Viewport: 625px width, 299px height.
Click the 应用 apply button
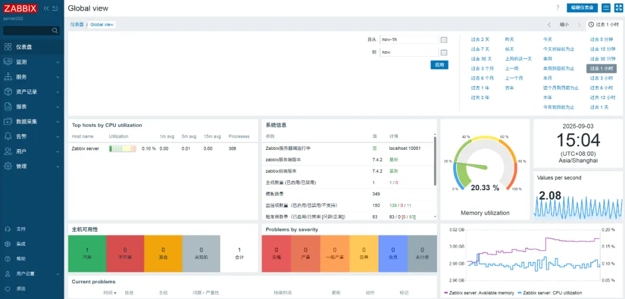click(x=439, y=65)
